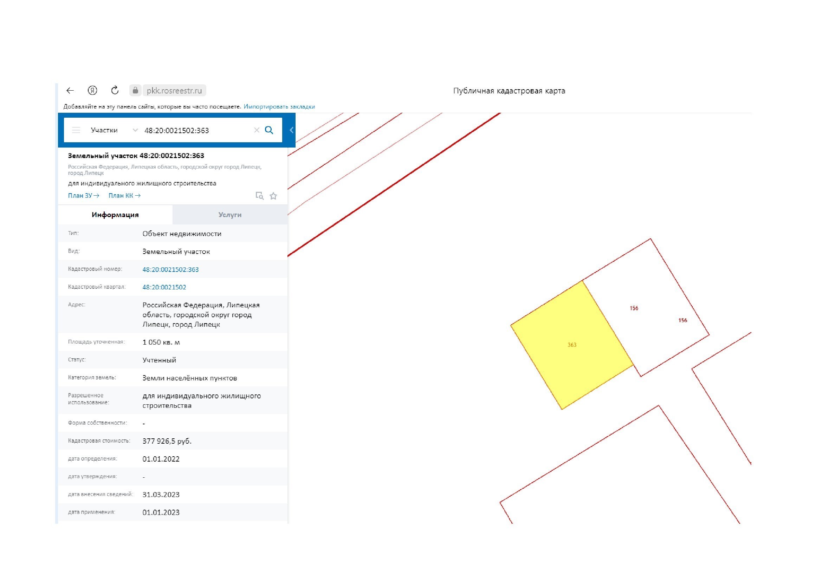This screenshot has height=581, width=822.
Task: Clear the search field with X
Action: pos(257,130)
